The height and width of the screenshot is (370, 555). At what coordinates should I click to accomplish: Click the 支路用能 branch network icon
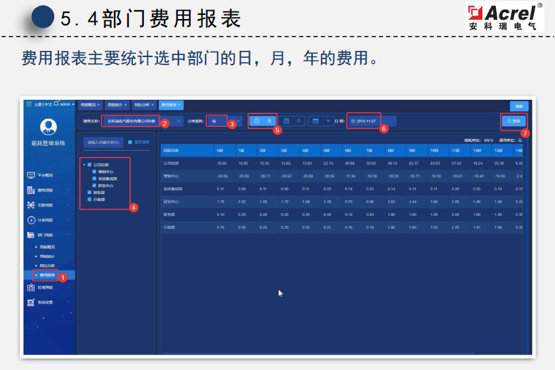click(x=31, y=205)
